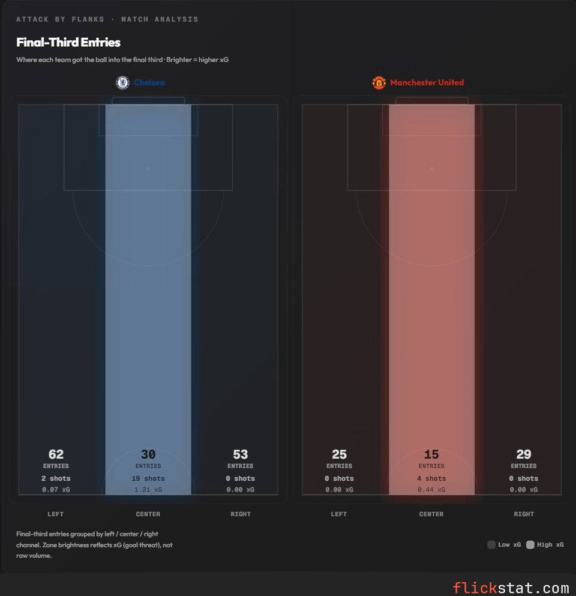Select the Chelsea team name label
Image resolution: width=576 pixels, height=596 pixels.
coord(149,82)
